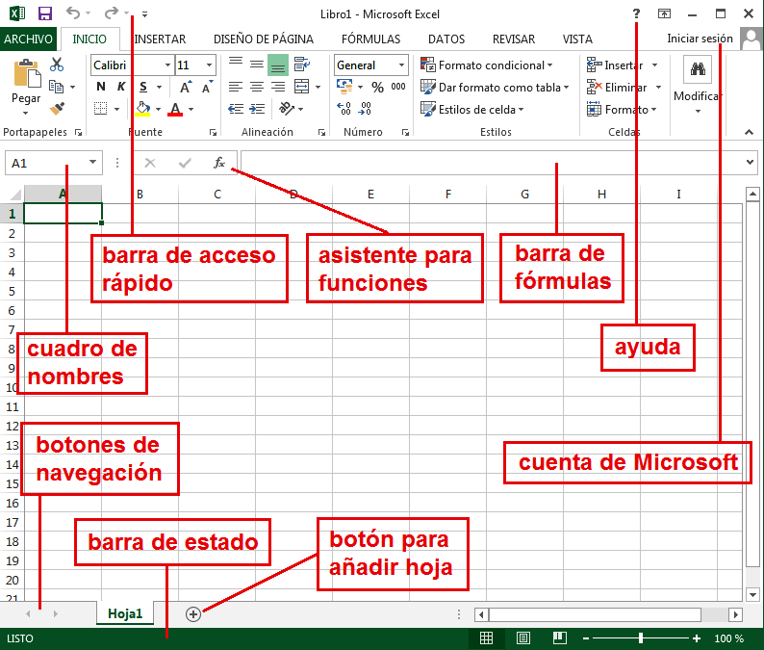
Task: Open the General number format dropdown
Action: (x=401, y=65)
